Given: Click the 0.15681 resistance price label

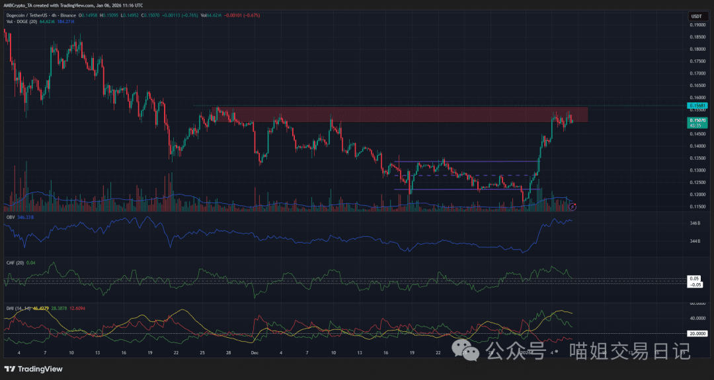Looking at the screenshot, I should click(697, 106).
